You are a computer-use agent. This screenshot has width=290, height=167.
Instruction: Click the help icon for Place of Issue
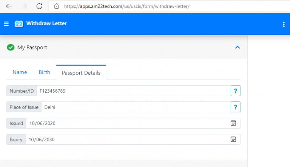235,107
